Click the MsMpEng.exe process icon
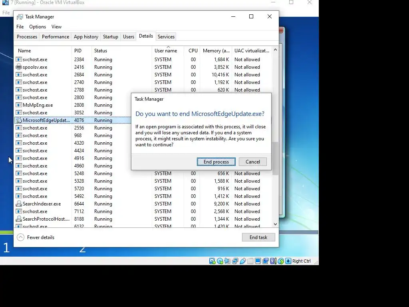Viewport: 409px width, 307px height. [18, 105]
